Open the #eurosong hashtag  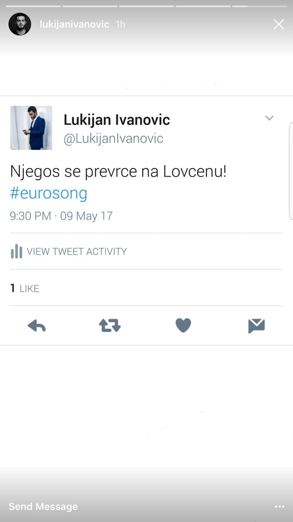49,193
